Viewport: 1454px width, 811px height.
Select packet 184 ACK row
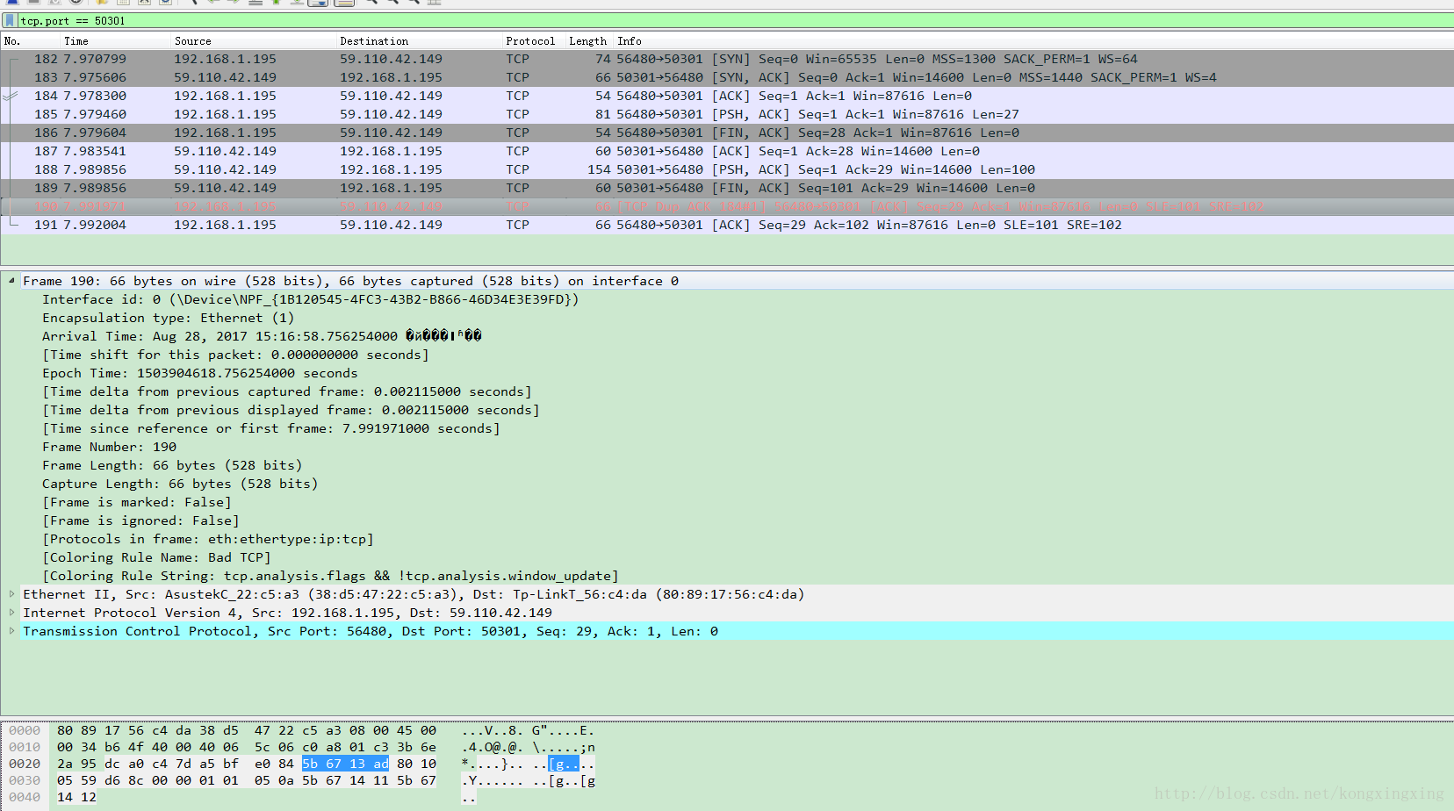(x=727, y=96)
